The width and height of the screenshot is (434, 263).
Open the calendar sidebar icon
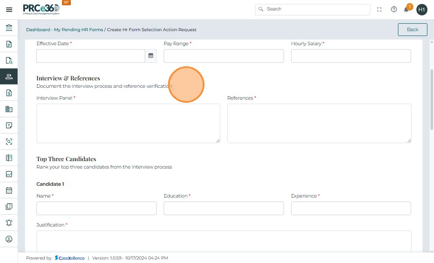[9, 191]
